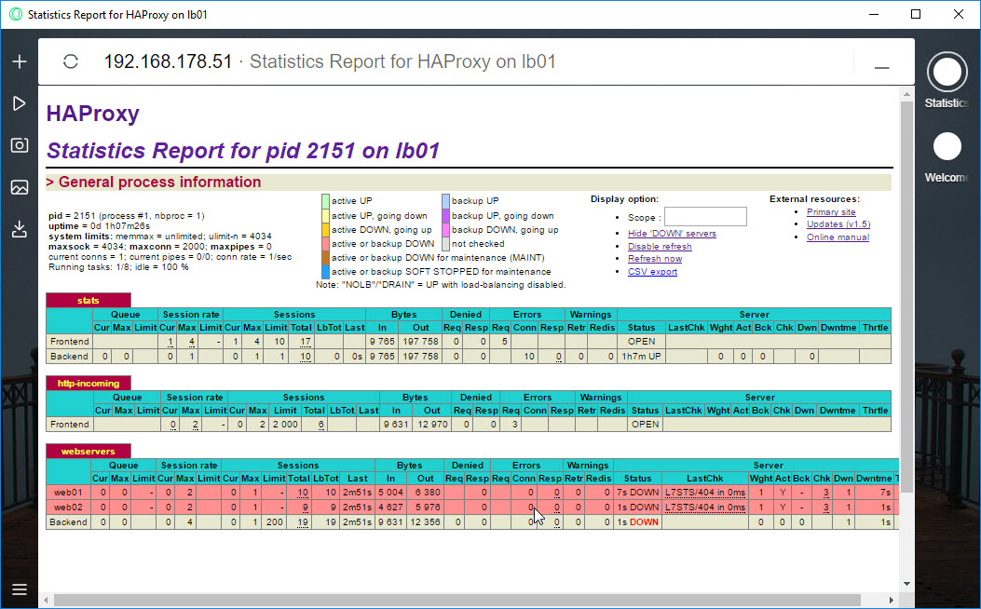Reload the page with the refresh icon
The image size is (981, 609).
click(71, 61)
